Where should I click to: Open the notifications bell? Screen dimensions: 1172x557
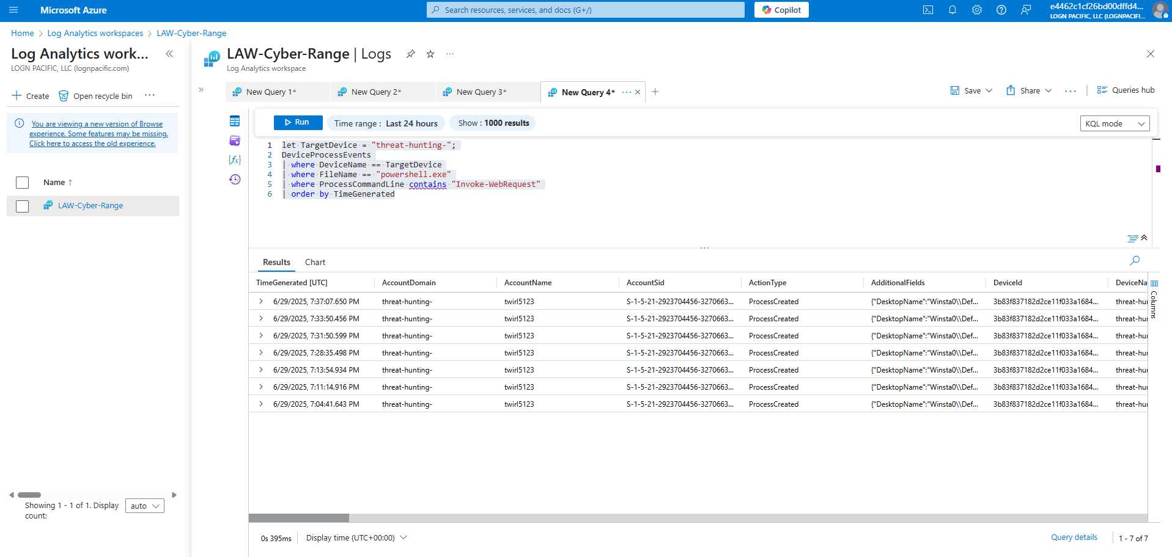pos(953,10)
